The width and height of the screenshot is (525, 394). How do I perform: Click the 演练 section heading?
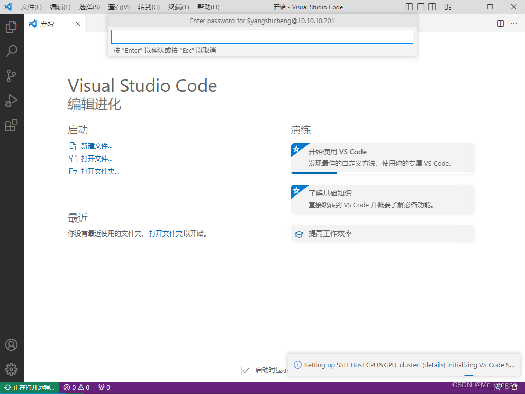301,130
